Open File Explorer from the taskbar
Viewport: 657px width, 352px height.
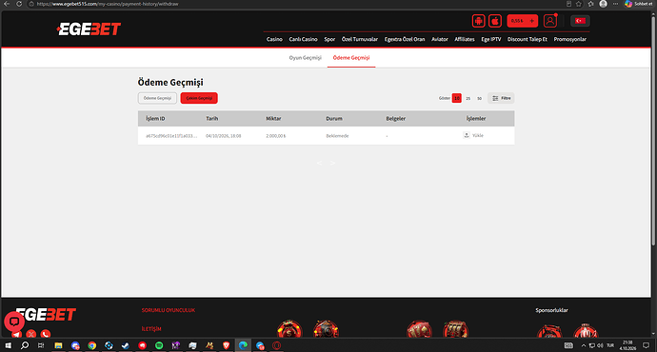58,345
